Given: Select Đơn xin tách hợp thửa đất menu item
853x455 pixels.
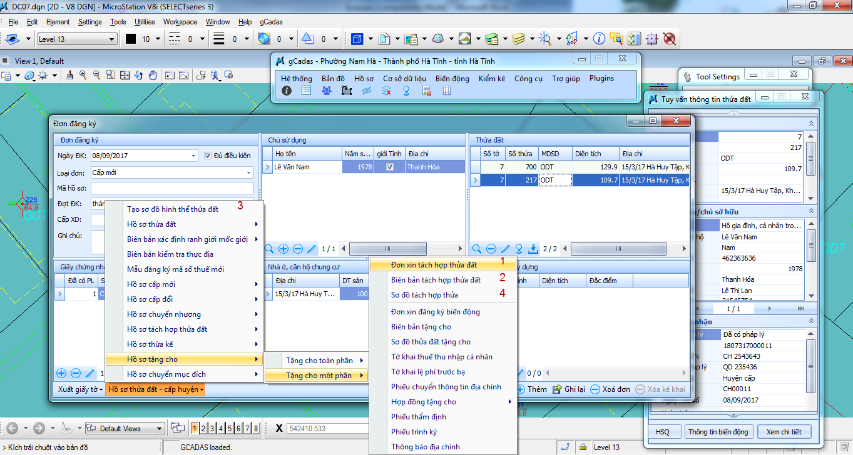Looking at the screenshot, I should [434, 265].
